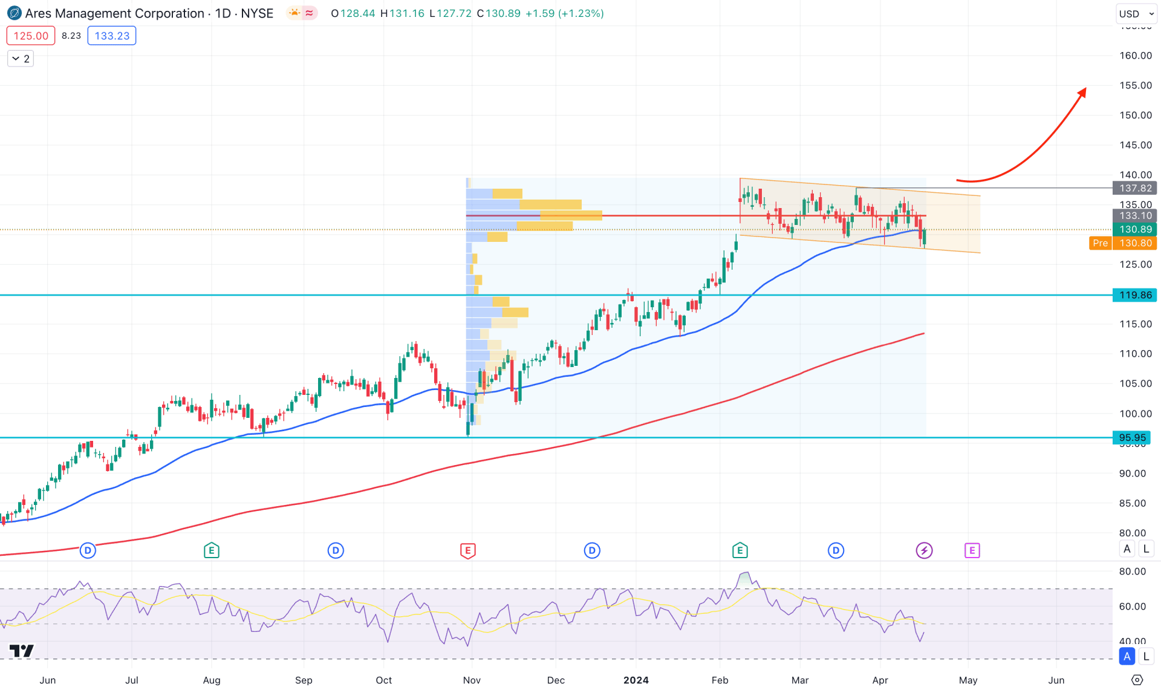Expand the collapsed indicators legend showing 2
The image size is (1161, 690).
point(21,59)
